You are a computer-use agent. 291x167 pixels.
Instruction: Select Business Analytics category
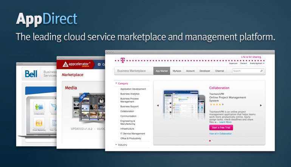(x=130, y=94)
